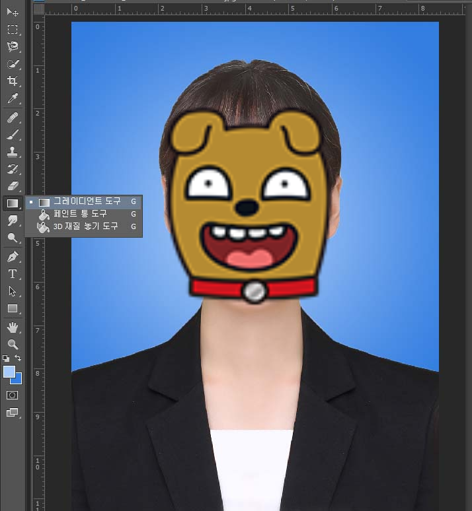This screenshot has width=472, height=511.
Task: Change the screen mode
Action: click(x=13, y=412)
